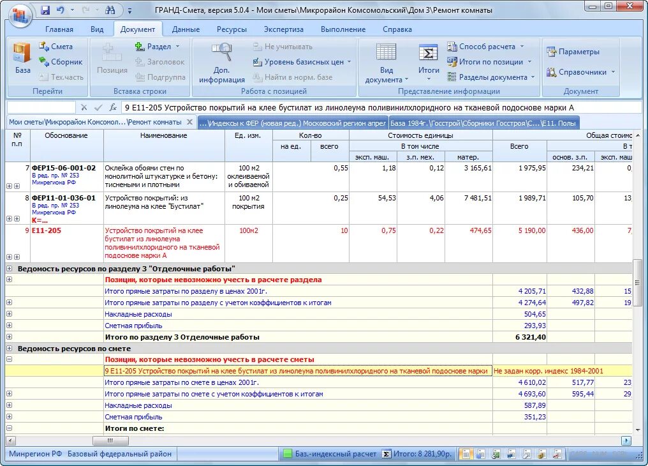The width and height of the screenshot is (648, 466).
Task: Switch to the Вид ribbon tab
Action: pos(97,29)
